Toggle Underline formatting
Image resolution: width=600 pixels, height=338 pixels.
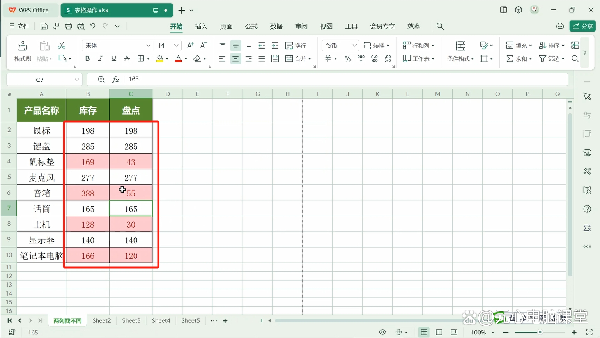click(x=113, y=58)
